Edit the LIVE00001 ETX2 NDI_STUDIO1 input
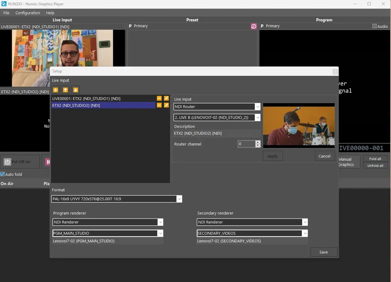The width and height of the screenshot is (391, 282). 166,98
